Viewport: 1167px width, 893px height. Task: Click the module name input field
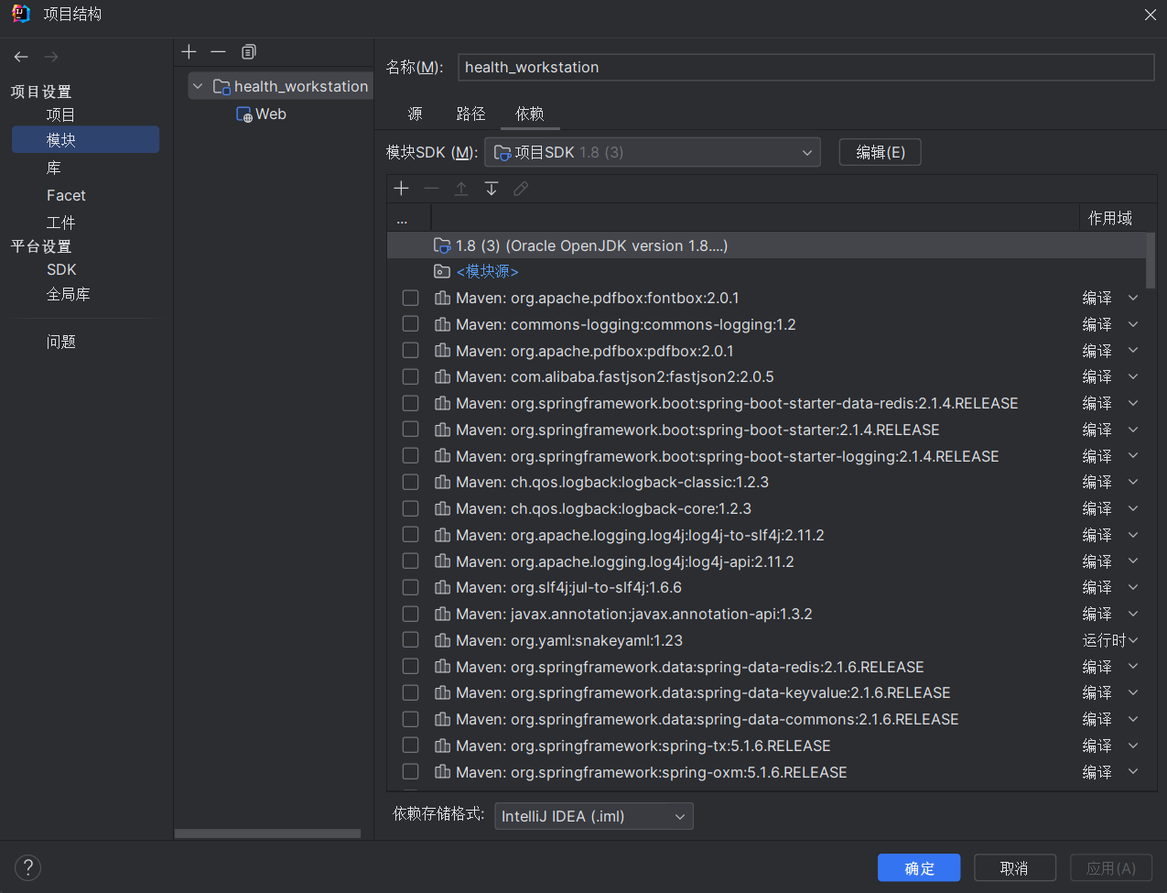pos(806,67)
